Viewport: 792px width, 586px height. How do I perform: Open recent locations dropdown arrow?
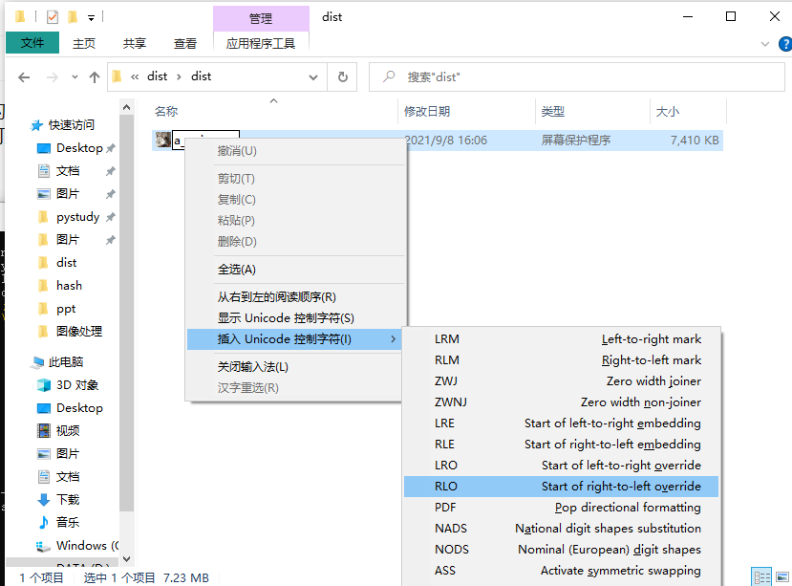[x=75, y=77]
